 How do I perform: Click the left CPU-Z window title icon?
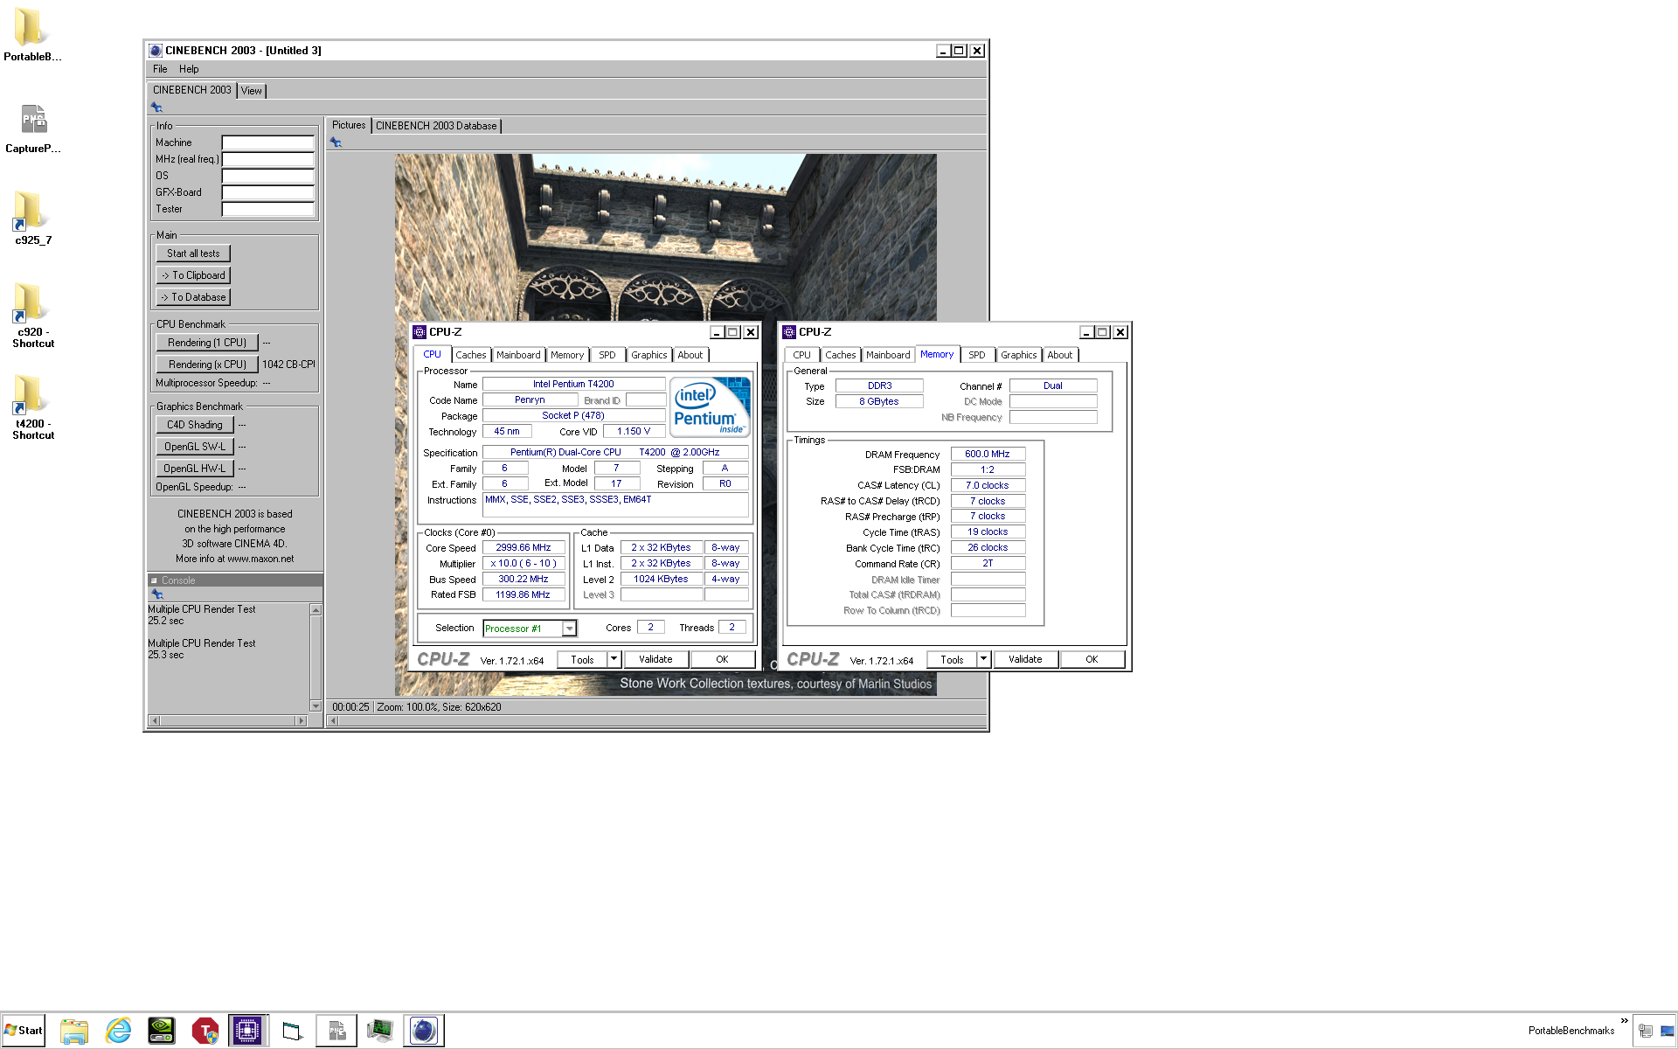click(419, 332)
